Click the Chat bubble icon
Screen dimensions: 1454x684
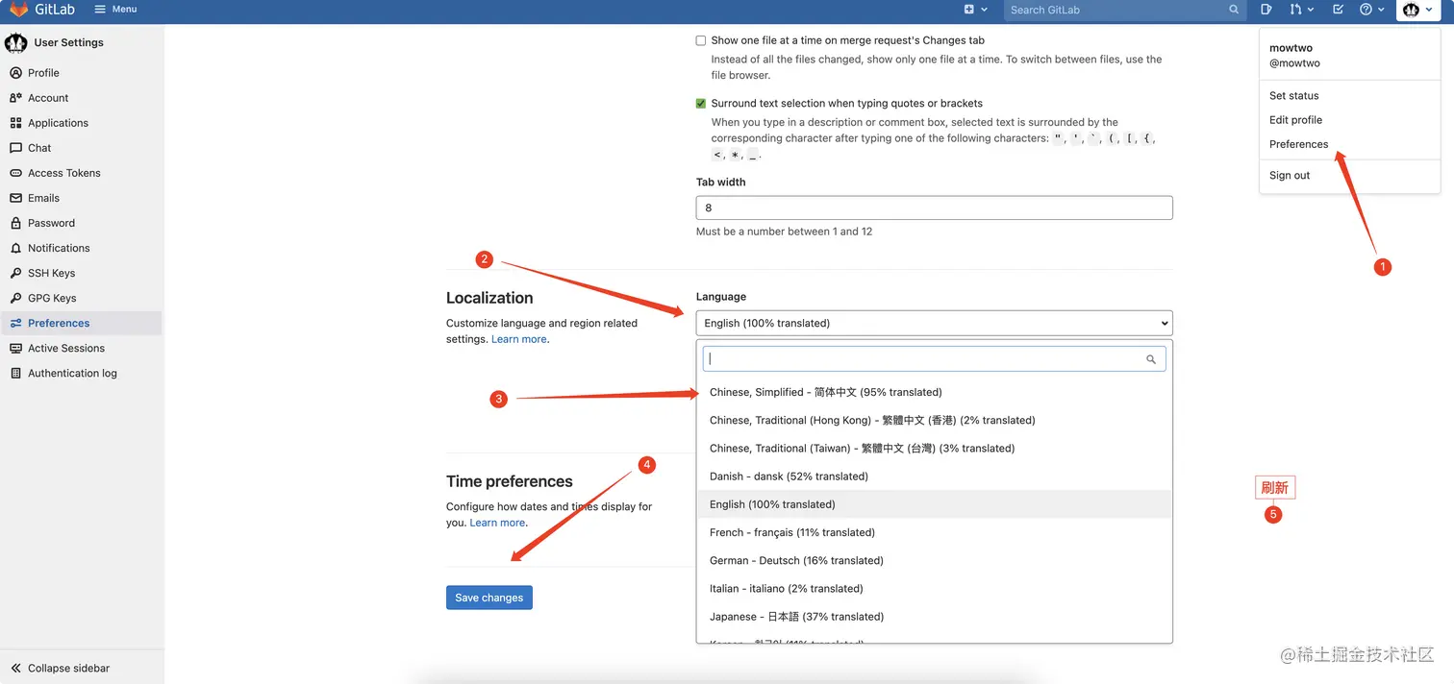pos(15,148)
